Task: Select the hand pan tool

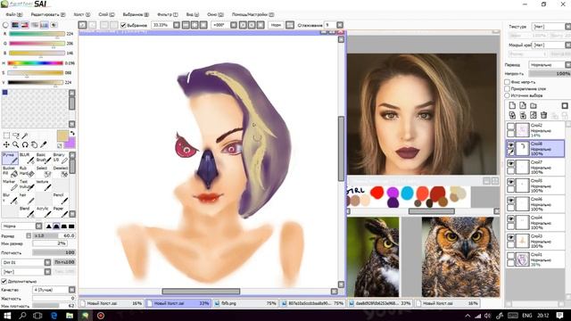Action: (x=34, y=144)
